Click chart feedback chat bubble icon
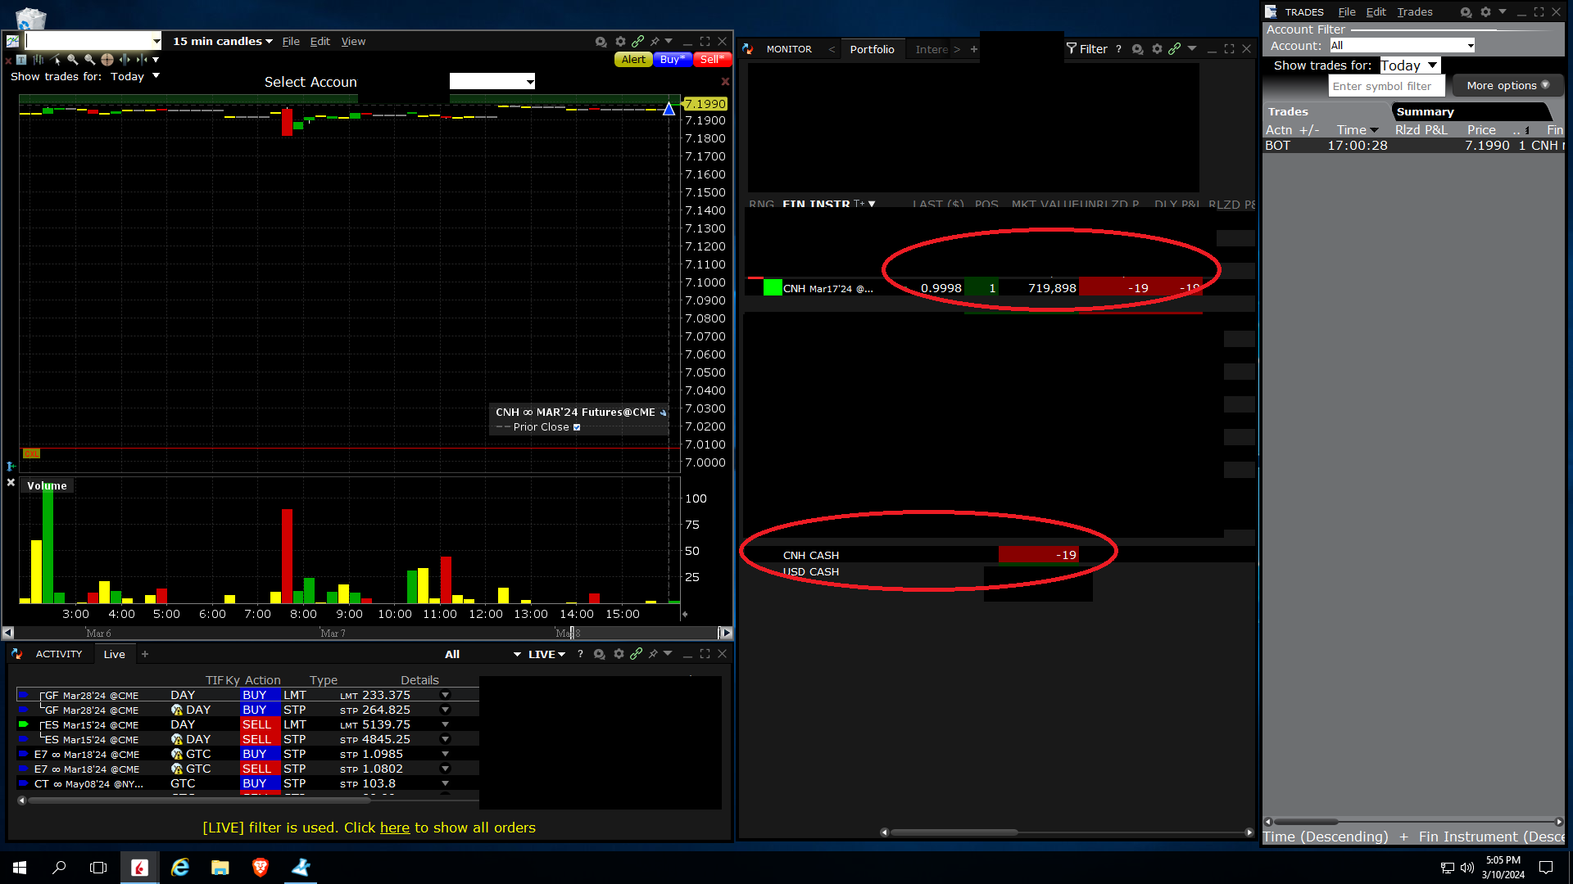Image resolution: width=1573 pixels, height=884 pixels. click(601, 42)
